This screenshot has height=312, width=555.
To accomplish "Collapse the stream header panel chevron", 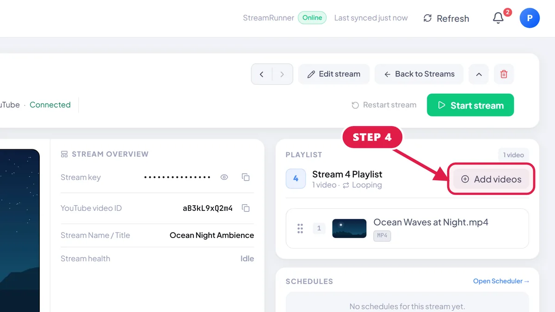I will tap(479, 74).
